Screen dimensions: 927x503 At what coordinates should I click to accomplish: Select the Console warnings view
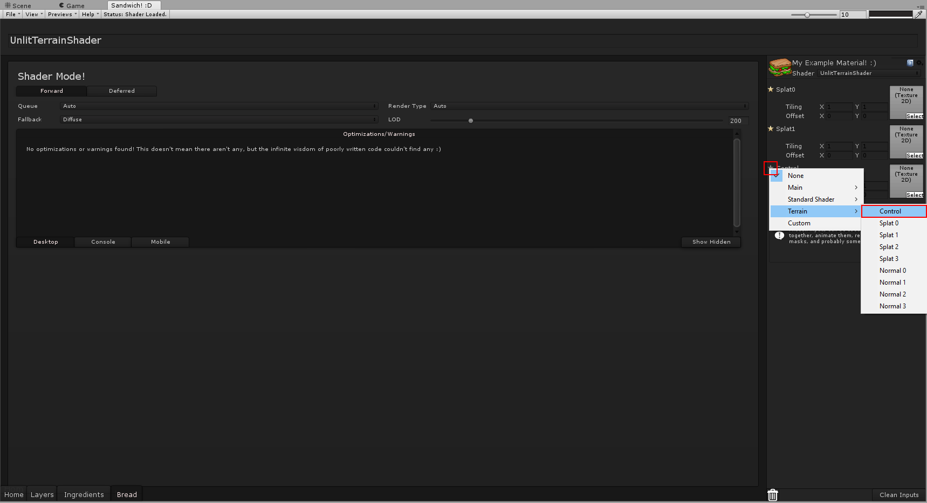[x=103, y=242]
